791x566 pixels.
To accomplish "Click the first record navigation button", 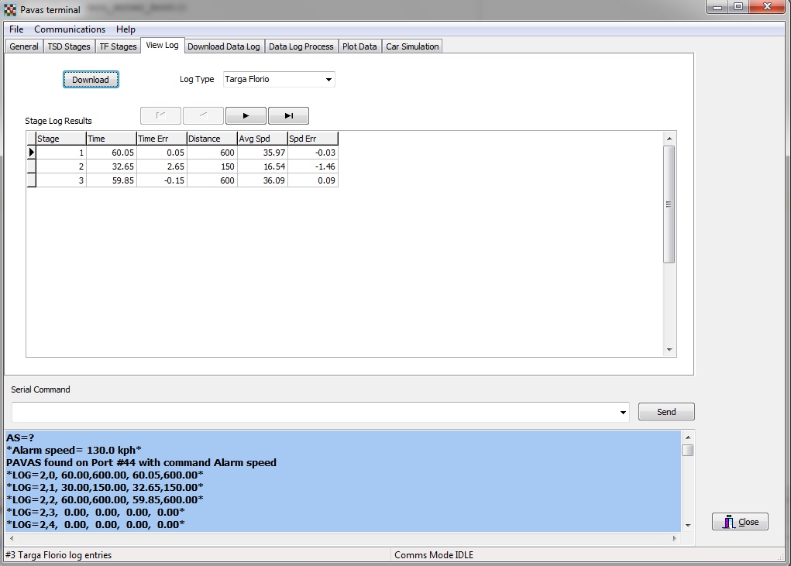I will (160, 116).
